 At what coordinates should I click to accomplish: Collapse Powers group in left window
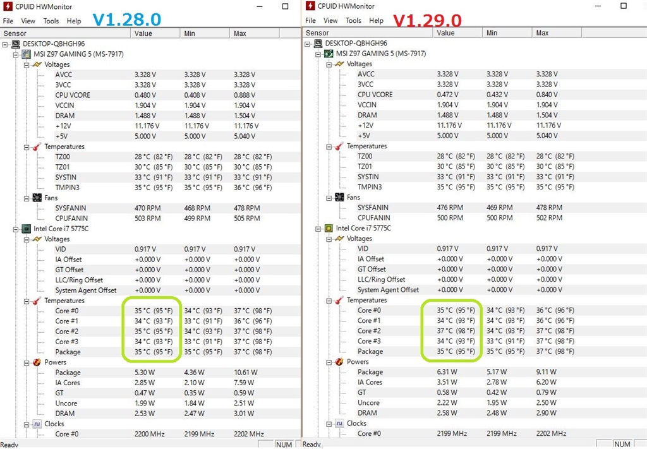pos(27,363)
